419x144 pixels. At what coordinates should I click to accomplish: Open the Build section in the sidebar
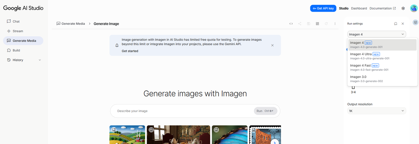[x=23, y=50]
